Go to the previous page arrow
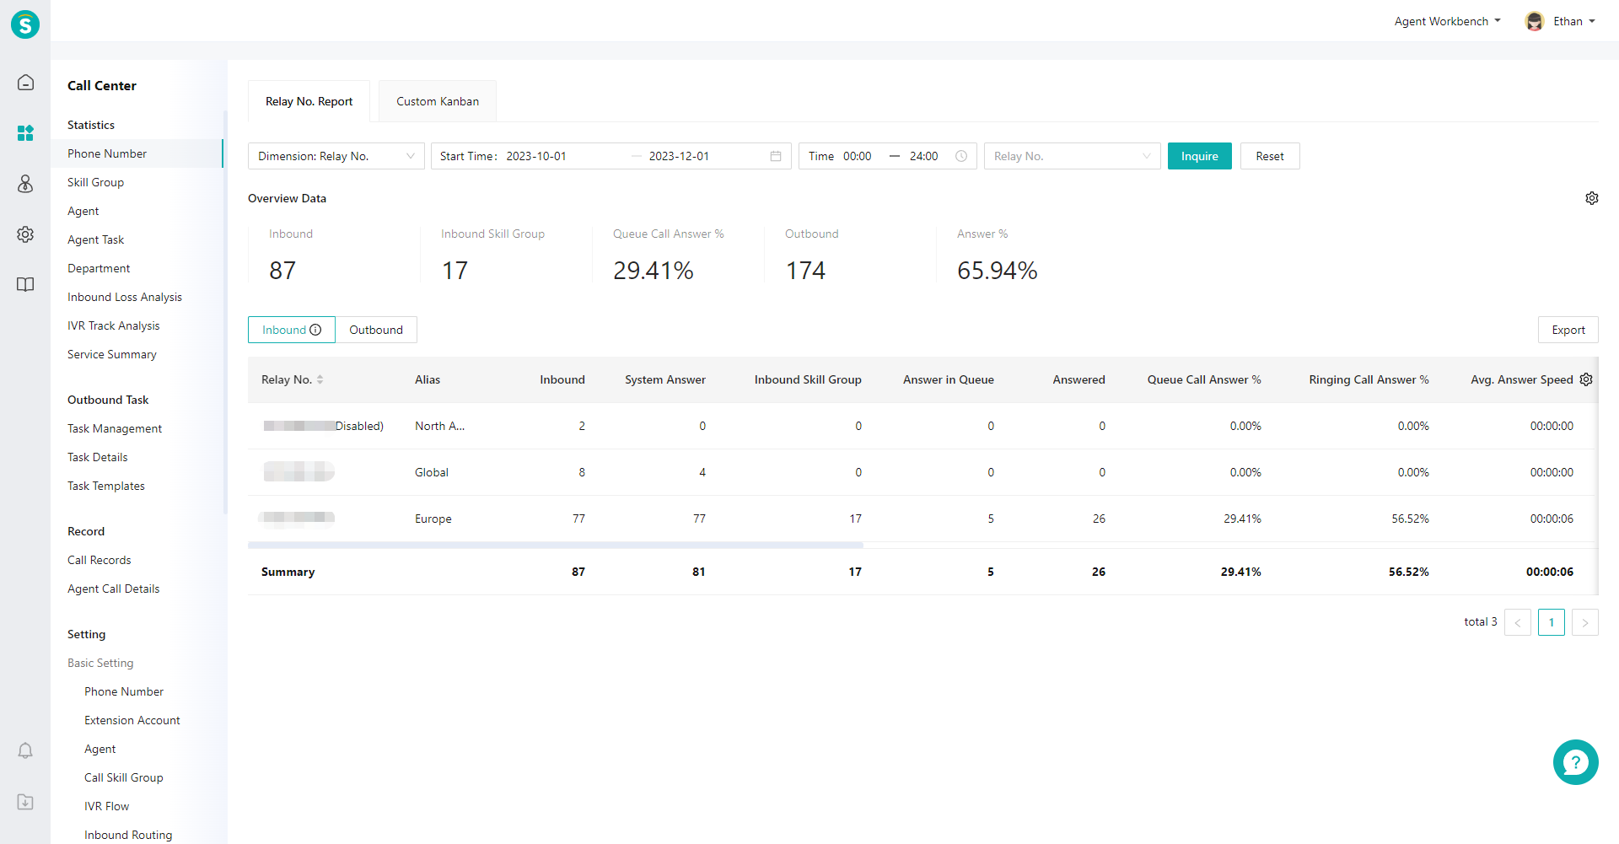 tap(1518, 622)
